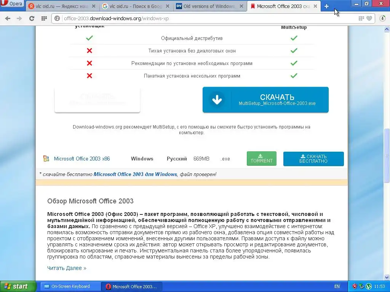
Task: Click the red shield tray icon
Action: [x=355, y=286]
